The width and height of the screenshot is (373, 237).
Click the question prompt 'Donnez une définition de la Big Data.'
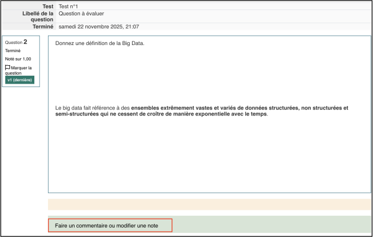coord(99,43)
